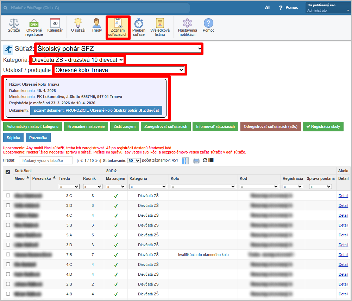Click the Zaregistrovať súťažiacich button
The height and width of the screenshot is (301, 352).
tap(165, 126)
